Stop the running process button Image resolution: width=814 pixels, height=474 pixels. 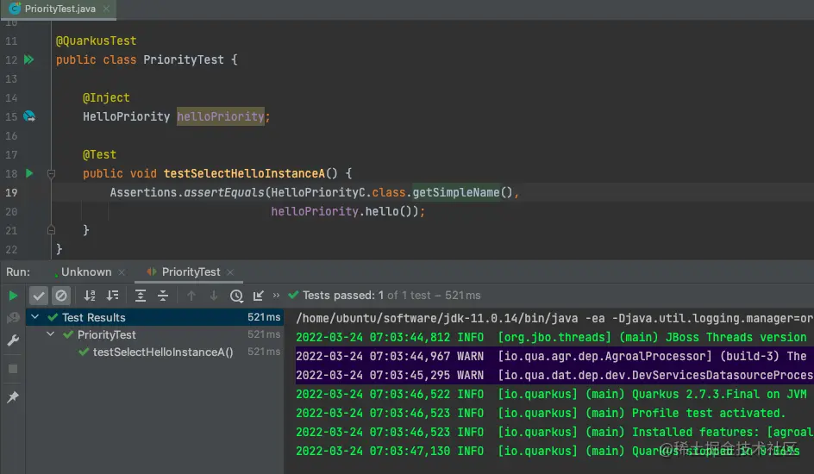(13, 369)
